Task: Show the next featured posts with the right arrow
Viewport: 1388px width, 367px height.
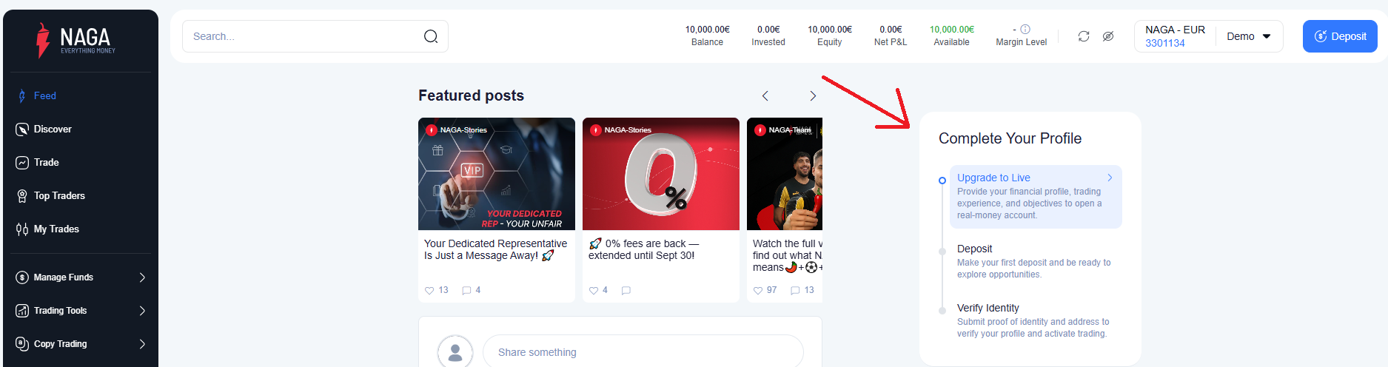Action: [x=813, y=96]
